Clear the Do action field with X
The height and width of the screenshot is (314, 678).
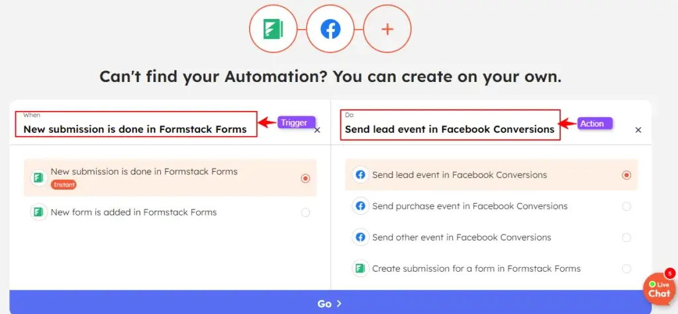(638, 130)
